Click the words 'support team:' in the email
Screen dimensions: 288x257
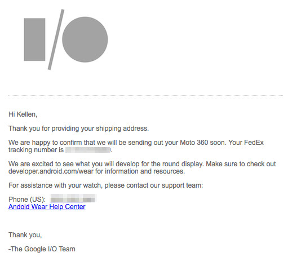click(x=182, y=185)
